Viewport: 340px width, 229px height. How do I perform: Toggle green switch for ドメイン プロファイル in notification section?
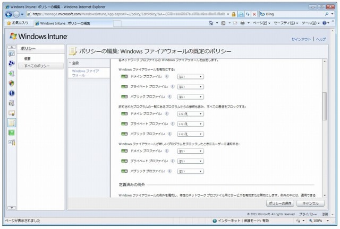(124, 151)
